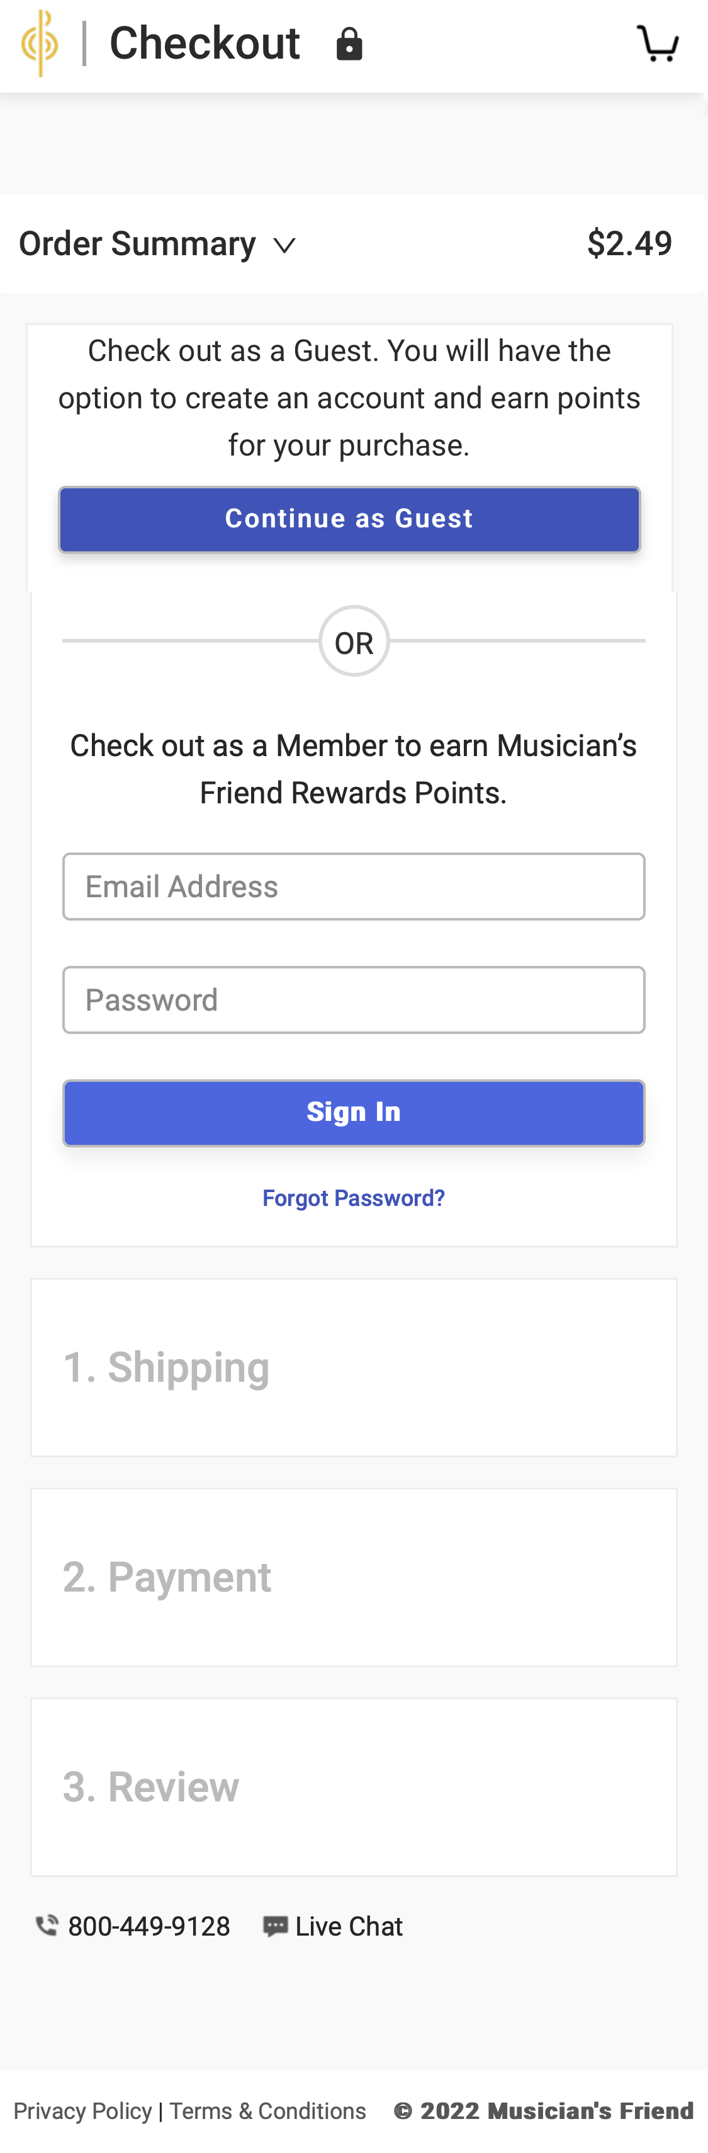This screenshot has height=2153, width=708.
Task: Click the phone icon beside 800-449-9128
Action: 46,1925
